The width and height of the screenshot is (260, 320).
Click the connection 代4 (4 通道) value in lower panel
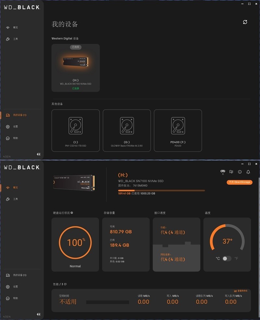coord(173,259)
